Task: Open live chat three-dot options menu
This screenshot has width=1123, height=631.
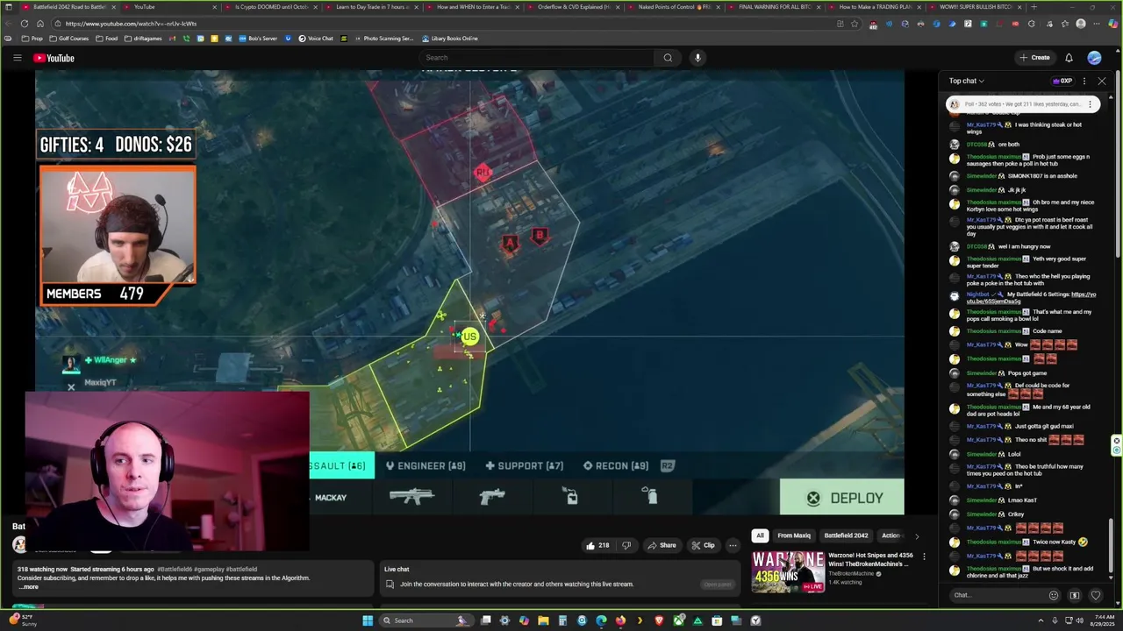Action: (x=1084, y=81)
